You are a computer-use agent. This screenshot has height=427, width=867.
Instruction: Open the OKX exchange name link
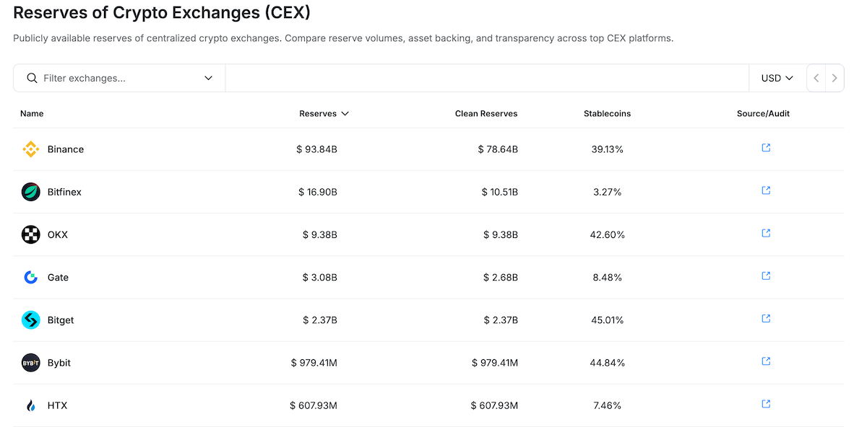[x=58, y=234]
